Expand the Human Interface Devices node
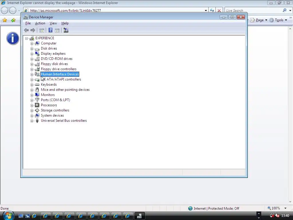This screenshot has height=220, width=293. point(32,74)
